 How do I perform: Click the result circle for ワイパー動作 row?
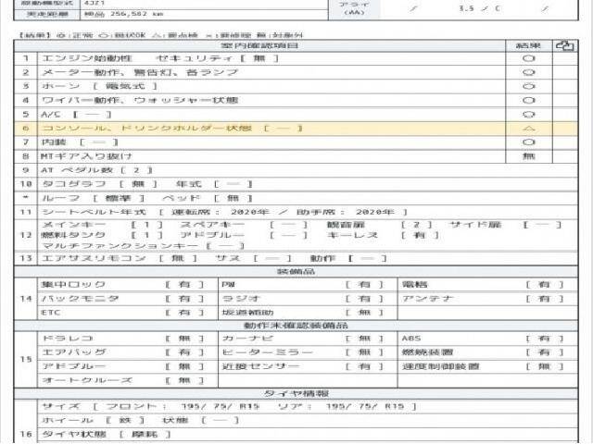click(528, 99)
